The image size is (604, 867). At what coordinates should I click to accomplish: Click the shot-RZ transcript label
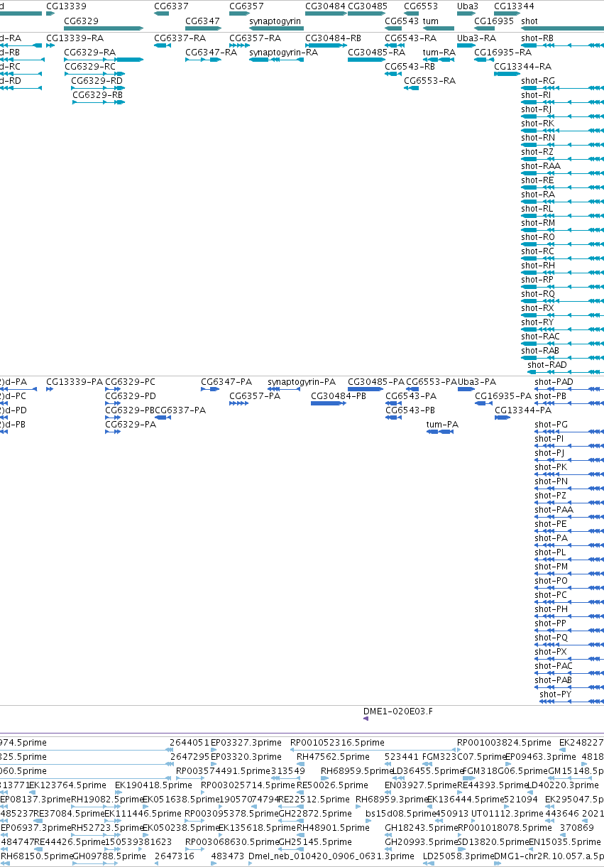[x=537, y=151]
